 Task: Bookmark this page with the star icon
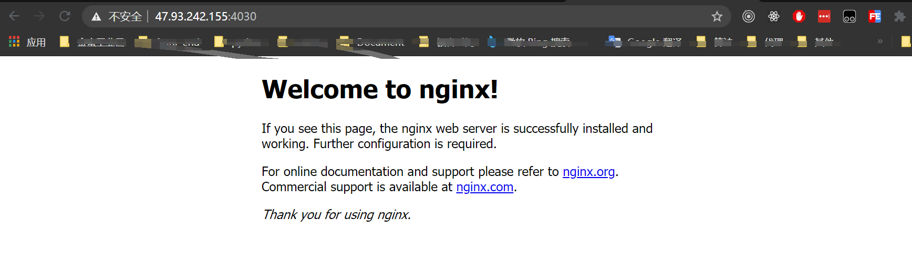[717, 17]
